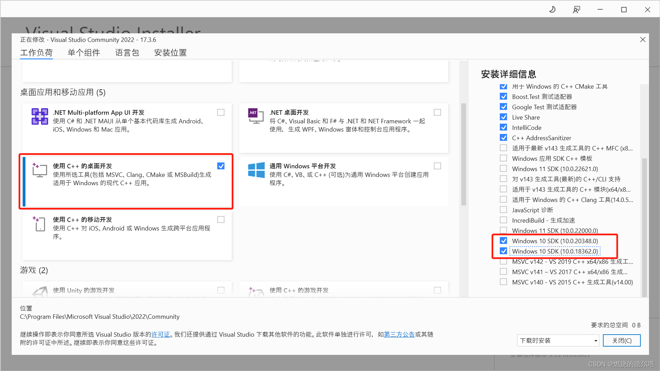
Task: Switch to the 单个组件 tab
Action: (x=84, y=53)
